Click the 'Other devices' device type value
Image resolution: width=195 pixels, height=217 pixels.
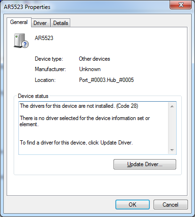(94, 59)
